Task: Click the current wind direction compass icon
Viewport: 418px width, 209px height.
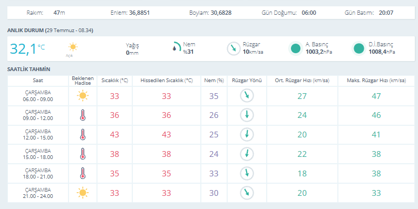Action: pyautogui.click(x=234, y=48)
